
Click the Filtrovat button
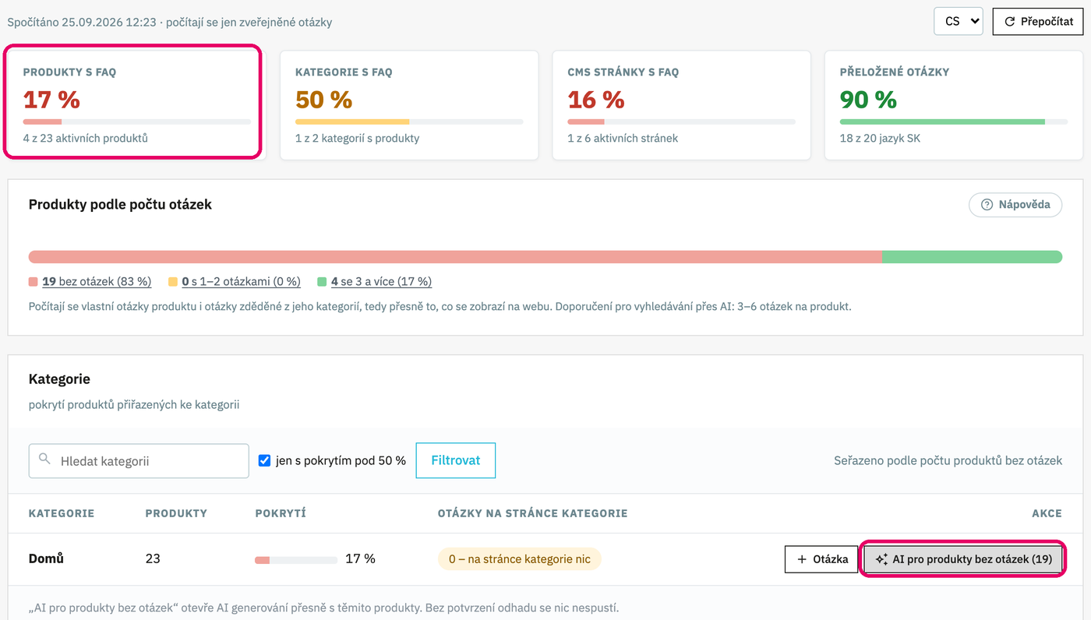click(456, 460)
